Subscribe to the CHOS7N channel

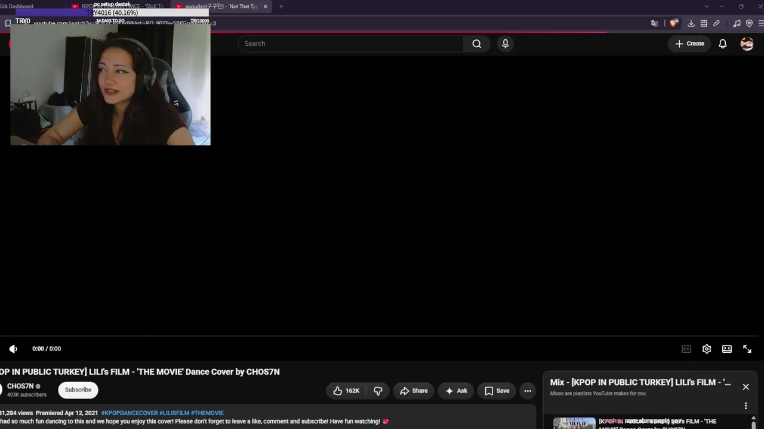[x=78, y=390]
